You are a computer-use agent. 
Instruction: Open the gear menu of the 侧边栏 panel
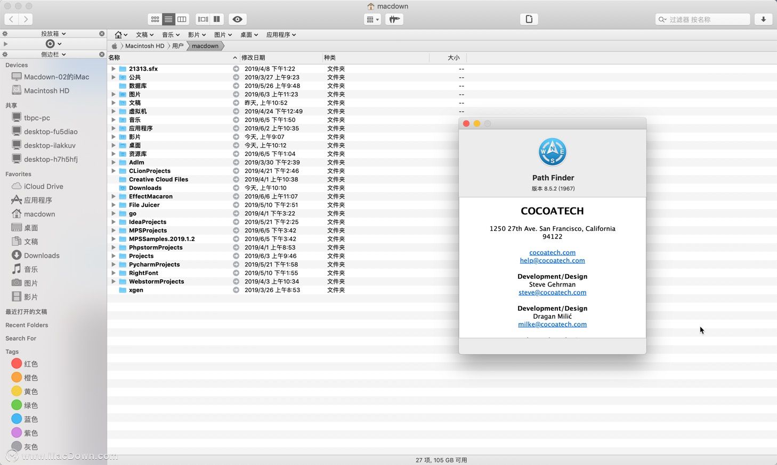[x=5, y=54]
